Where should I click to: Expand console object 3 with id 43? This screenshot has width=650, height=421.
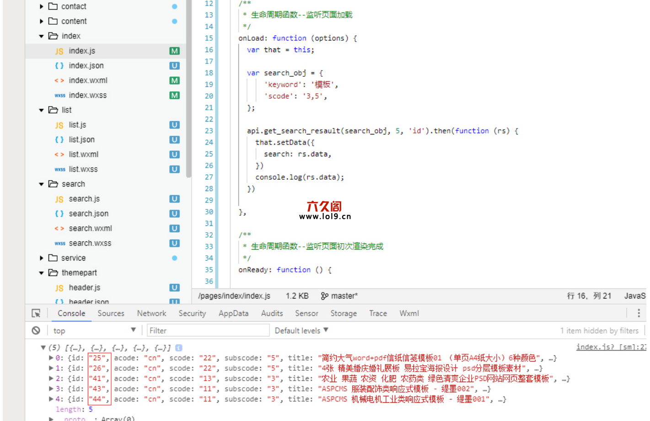51,389
